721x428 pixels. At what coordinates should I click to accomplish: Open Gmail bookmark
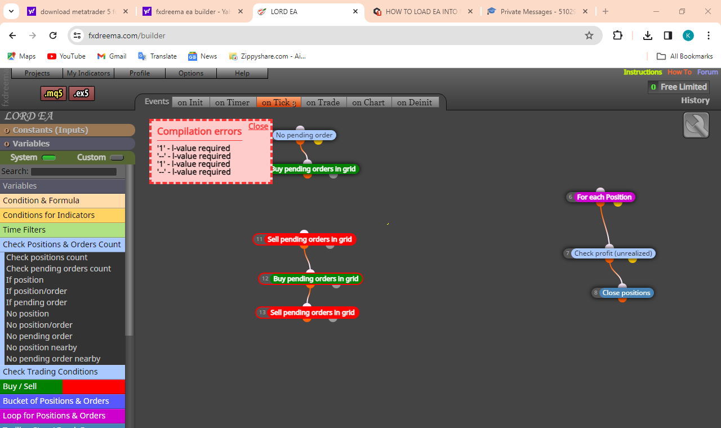click(x=112, y=56)
